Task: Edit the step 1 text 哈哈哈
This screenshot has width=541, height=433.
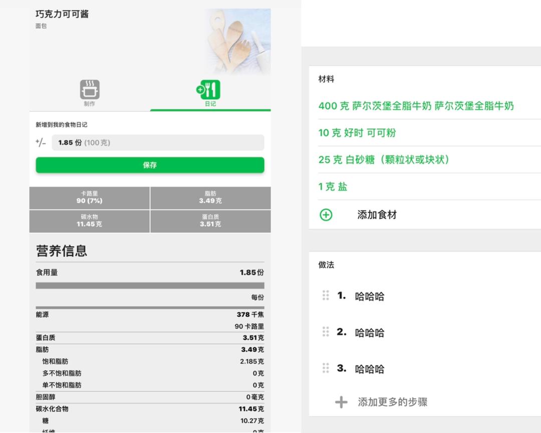Action: pyautogui.click(x=370, y=296)
